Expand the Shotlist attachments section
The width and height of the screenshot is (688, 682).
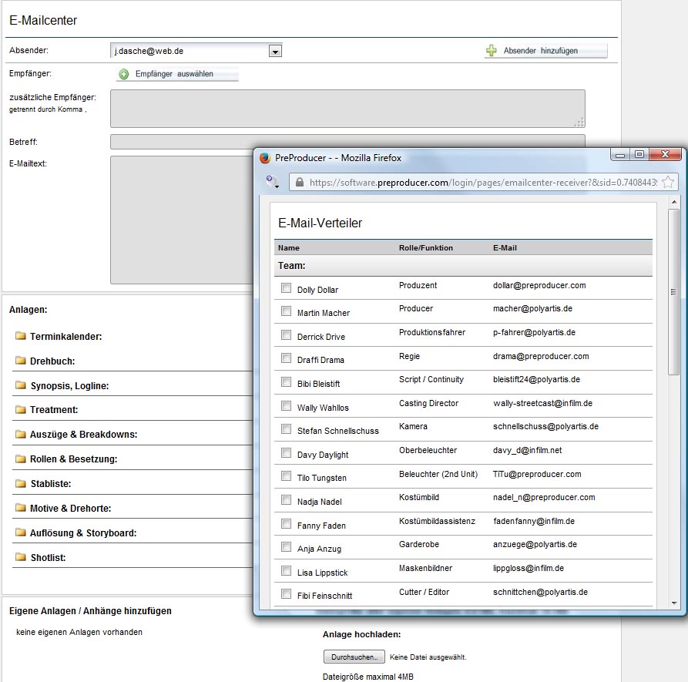[49, 557]
